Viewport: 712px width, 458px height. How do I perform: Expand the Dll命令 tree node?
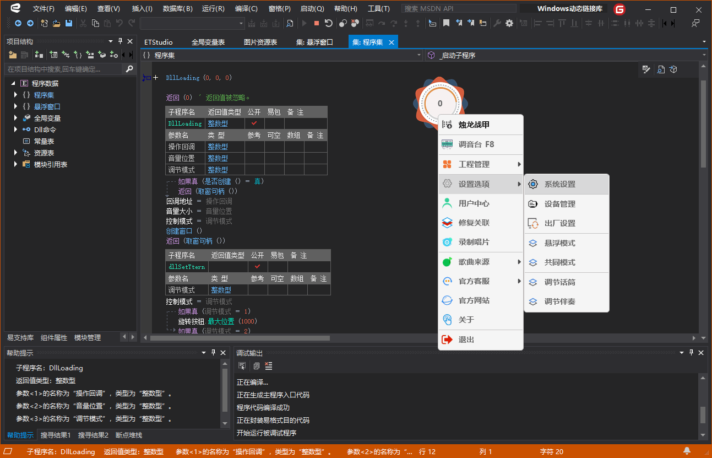coord(16,130)
